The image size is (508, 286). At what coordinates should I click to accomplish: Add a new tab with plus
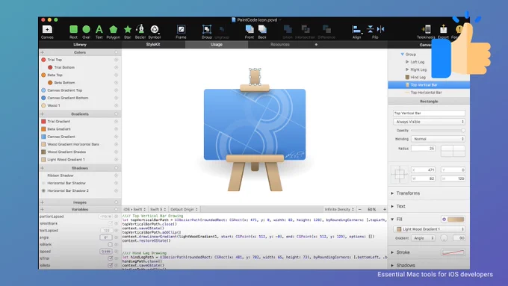316,45
